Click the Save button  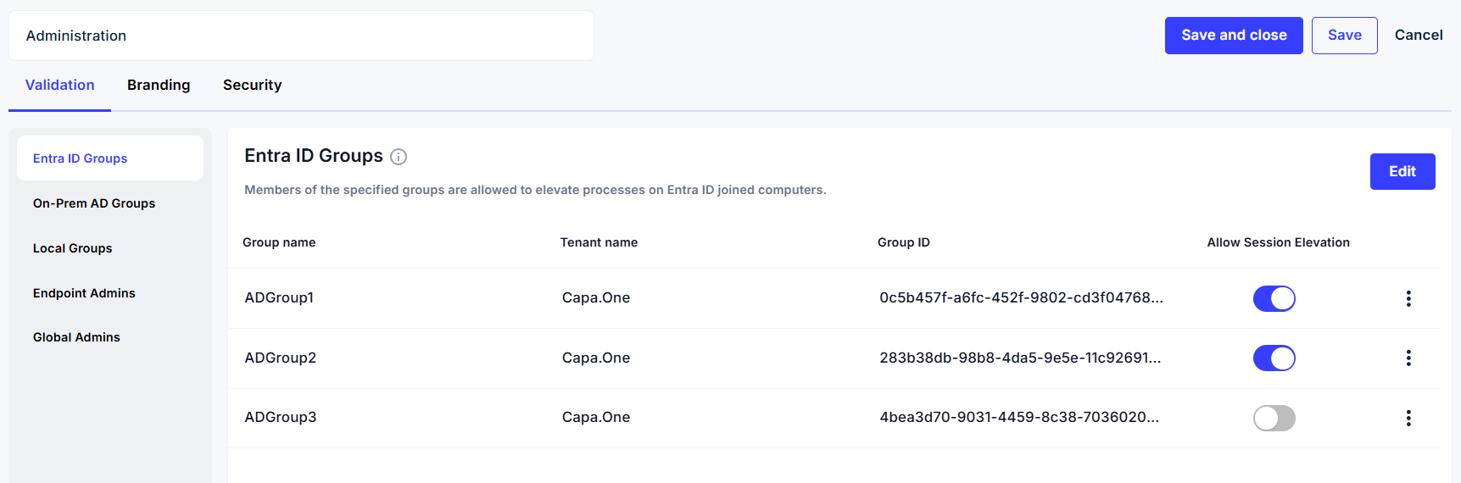[x=1345, y=36]
